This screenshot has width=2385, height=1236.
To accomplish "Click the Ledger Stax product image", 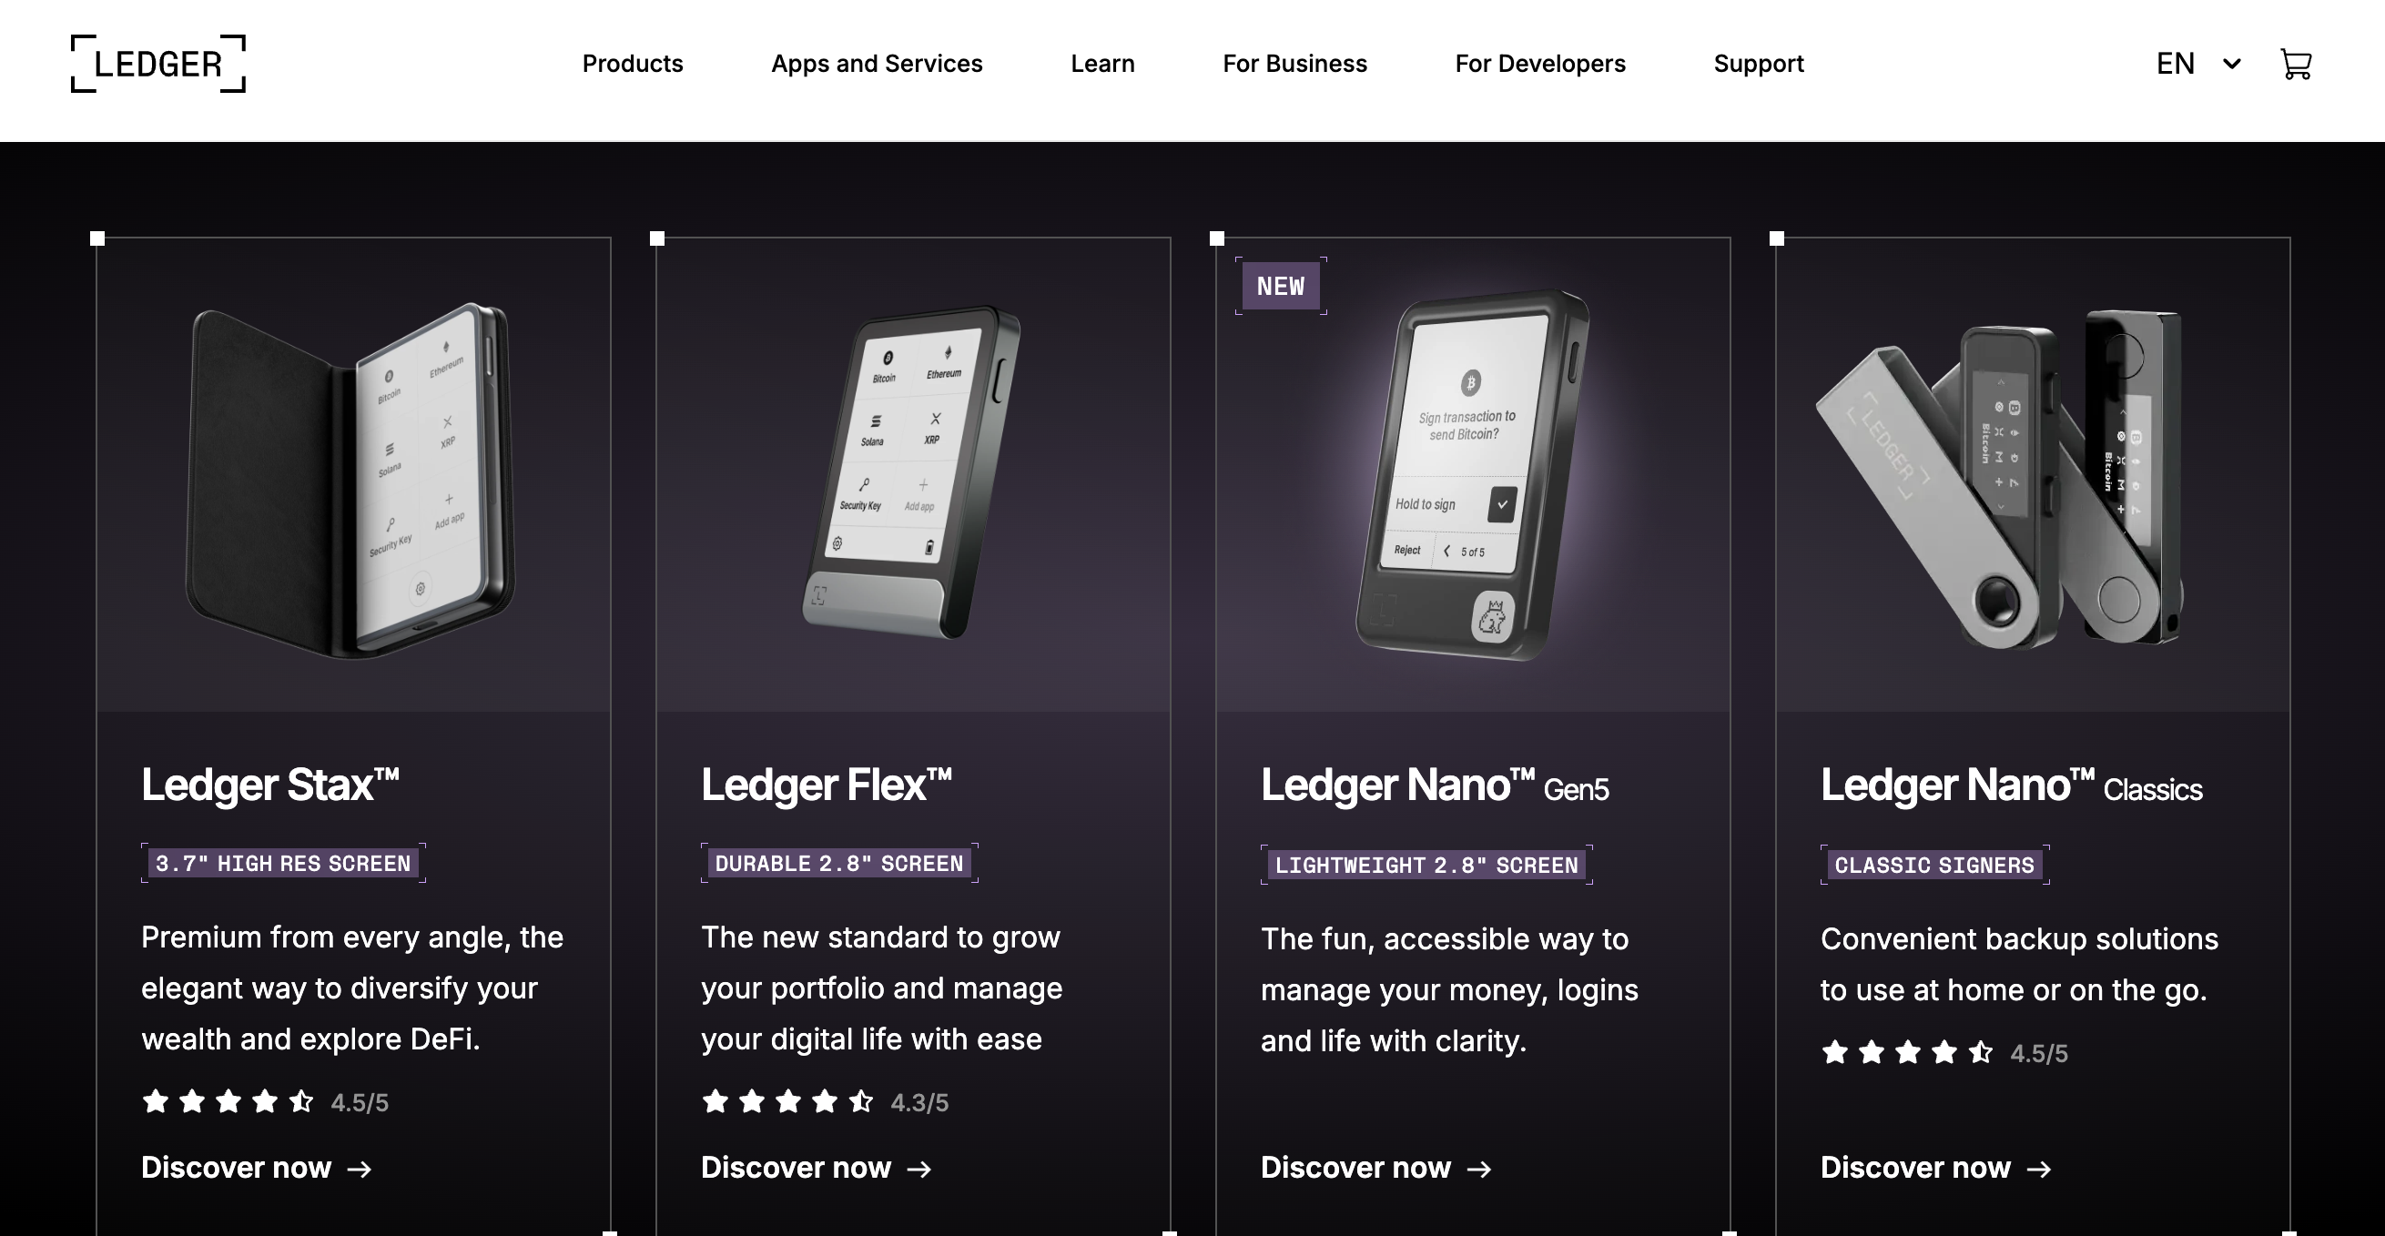I will [351, 479].
